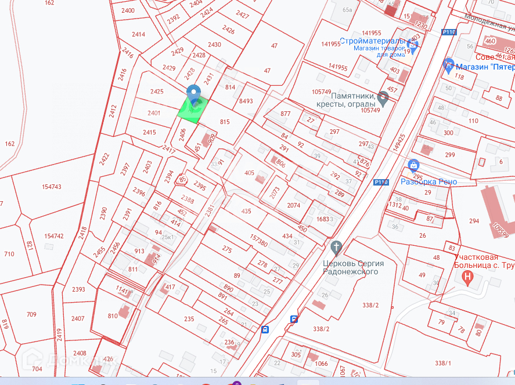
Task: Select parcel 815 next to green parcel
Action: tap(225, 122)
